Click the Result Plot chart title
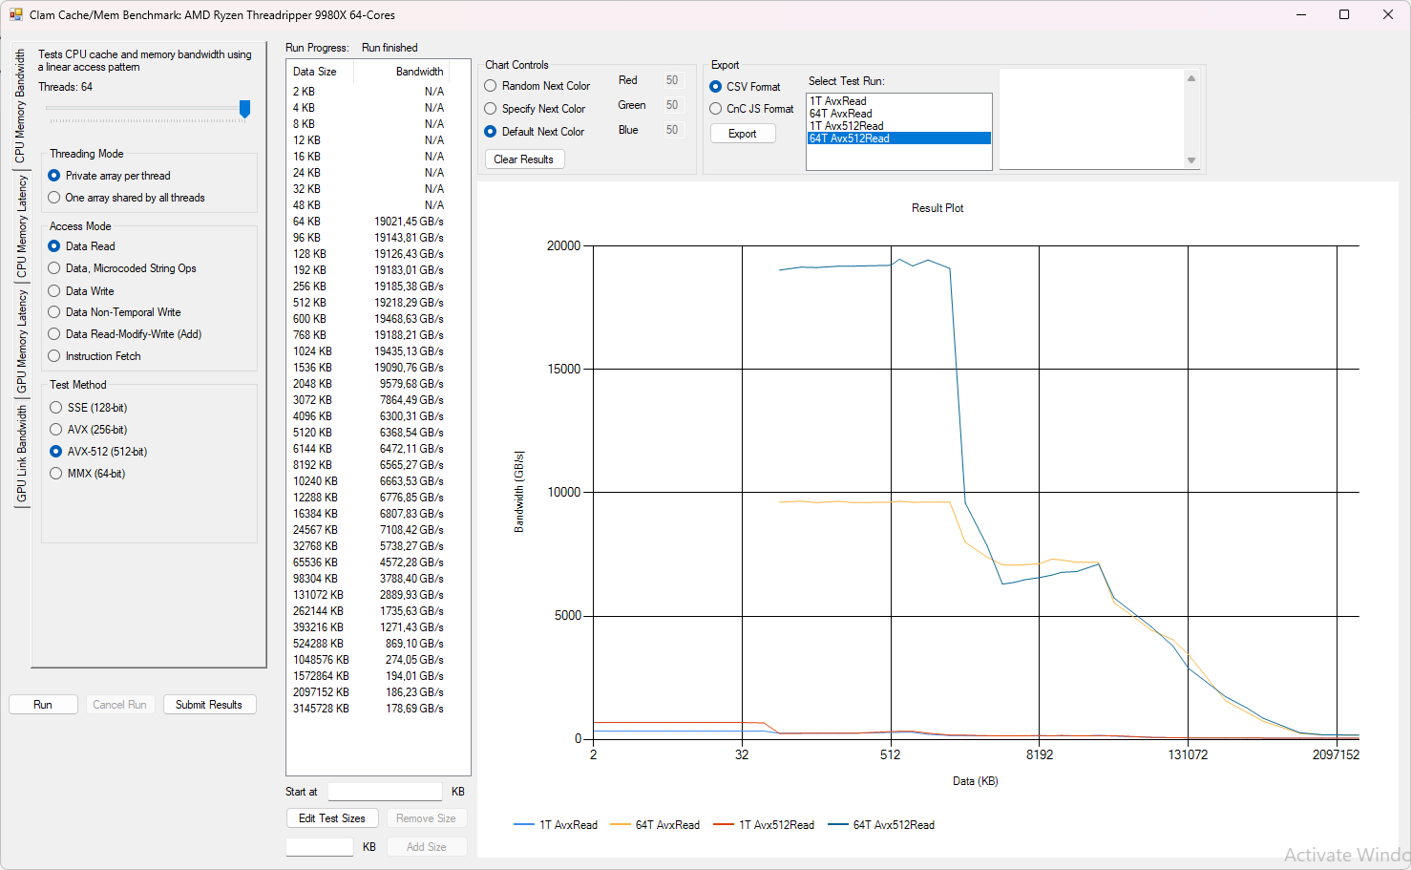This screenshot has height=870, width=1411. (x=937, y=208)
